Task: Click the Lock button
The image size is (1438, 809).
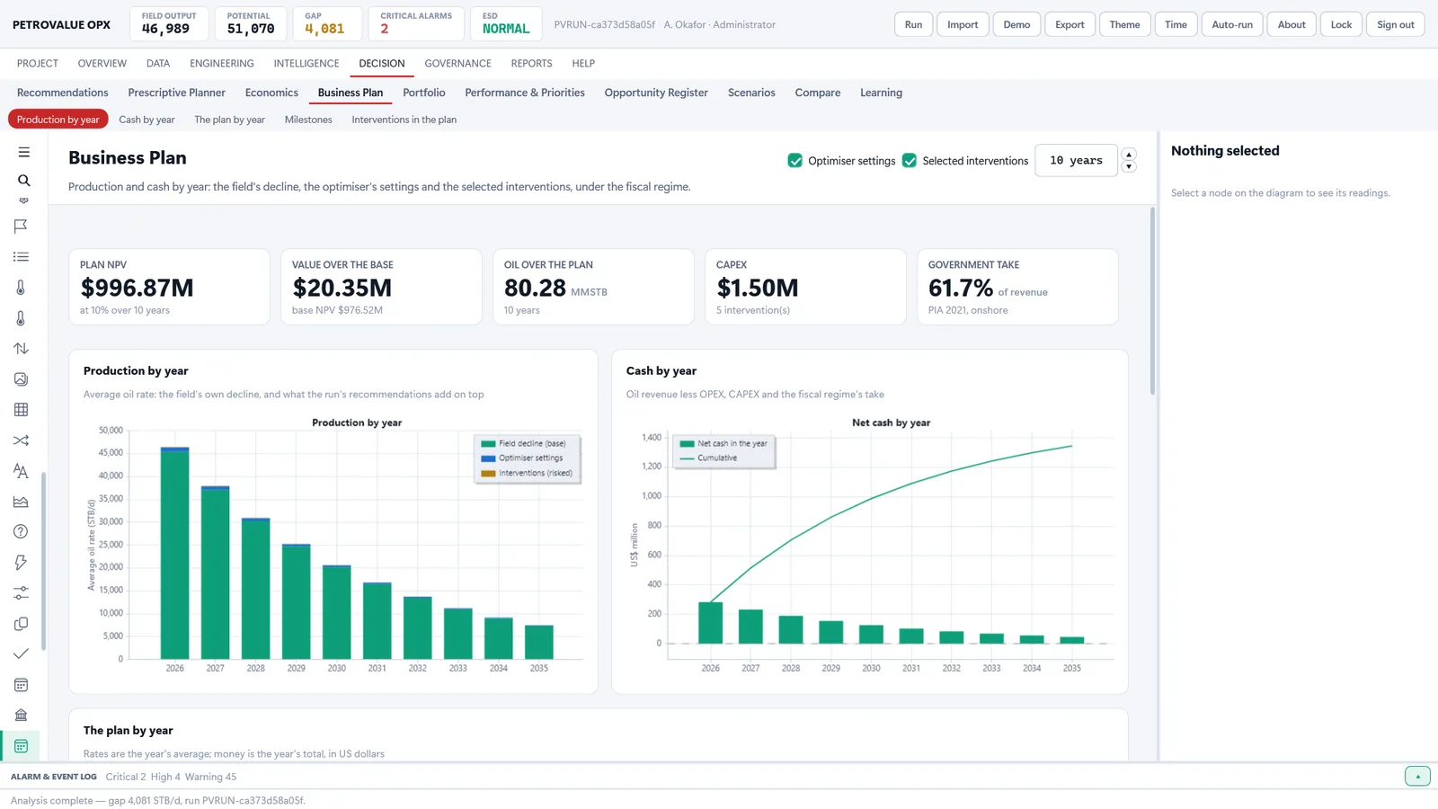Action: (x=1341, y=24)
